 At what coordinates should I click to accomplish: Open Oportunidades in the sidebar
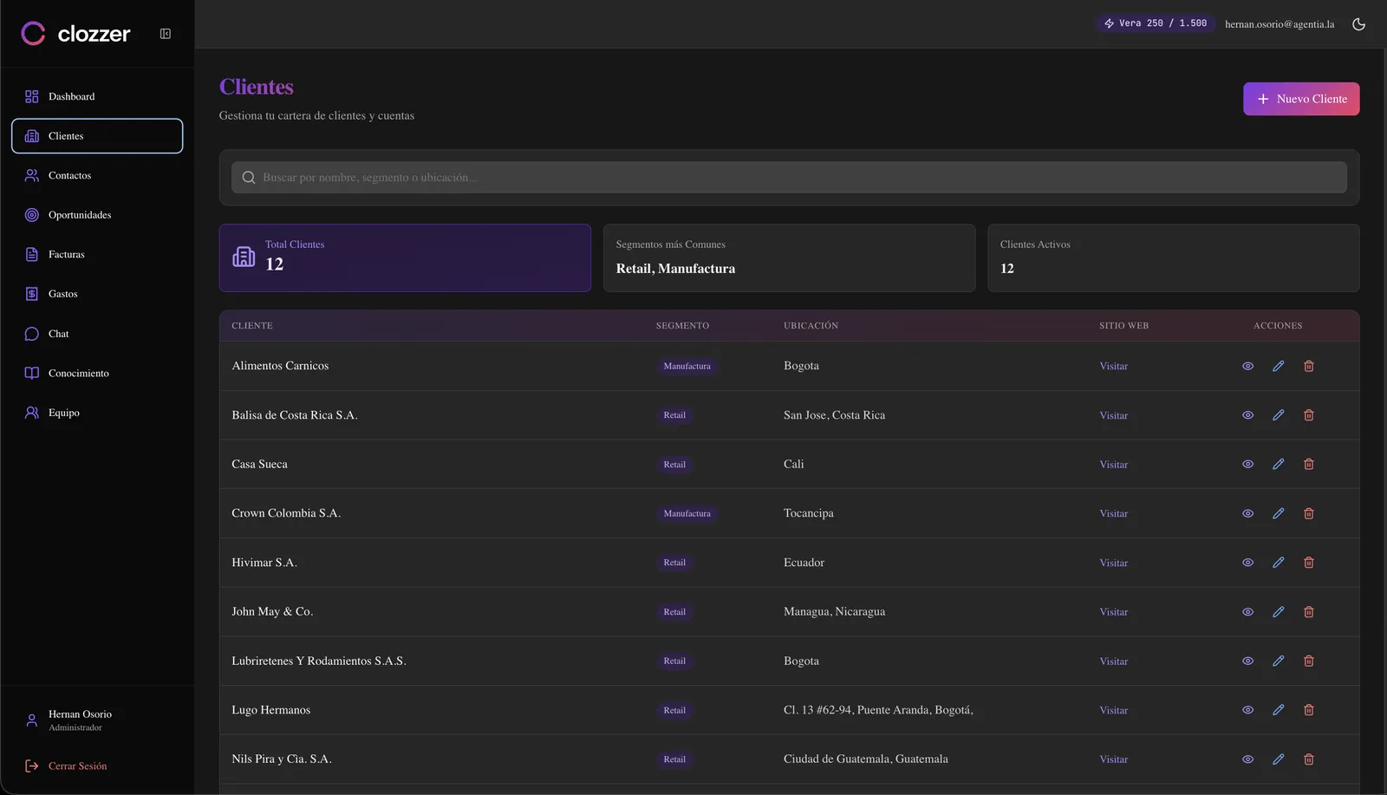97,215
